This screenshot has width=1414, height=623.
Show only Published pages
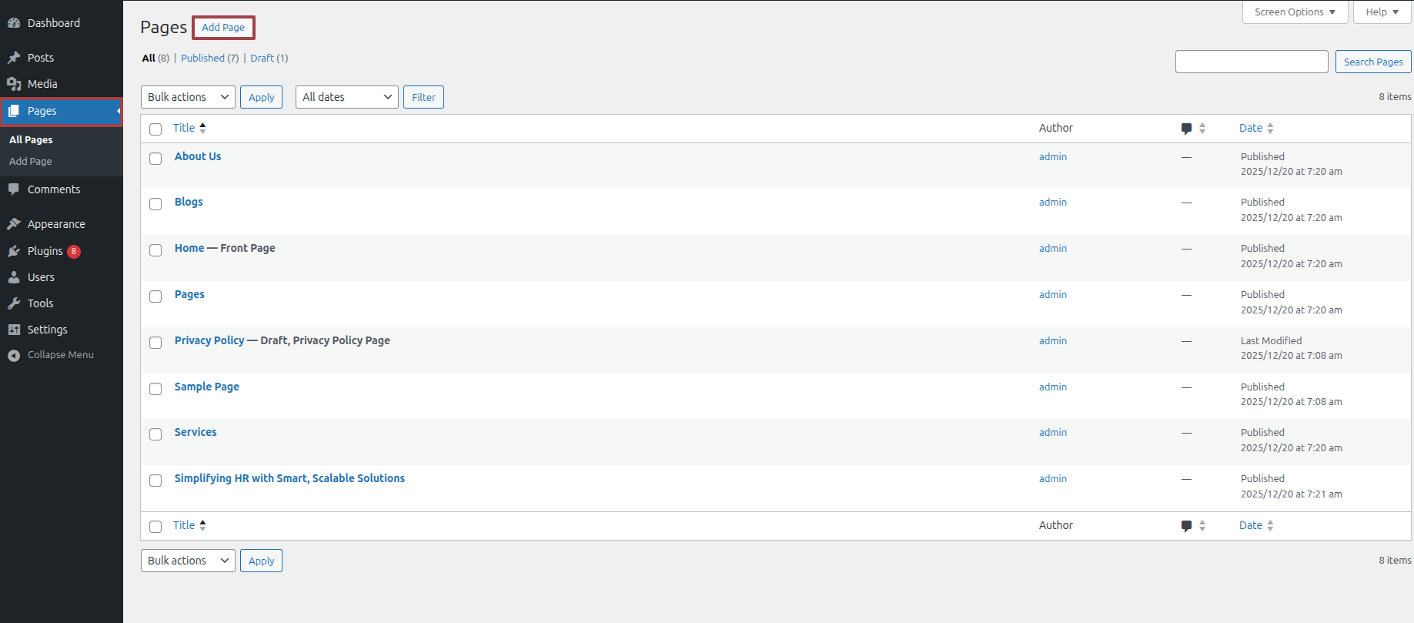coord(202,59)
